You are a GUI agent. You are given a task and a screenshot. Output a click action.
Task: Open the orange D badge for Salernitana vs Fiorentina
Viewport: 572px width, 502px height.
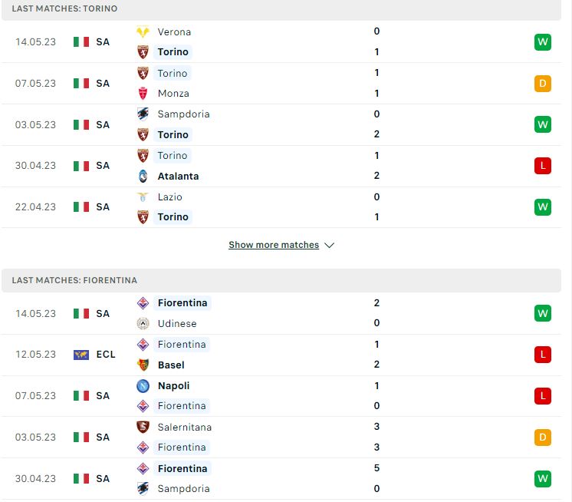pyautogui.click(x=542, y=437)
